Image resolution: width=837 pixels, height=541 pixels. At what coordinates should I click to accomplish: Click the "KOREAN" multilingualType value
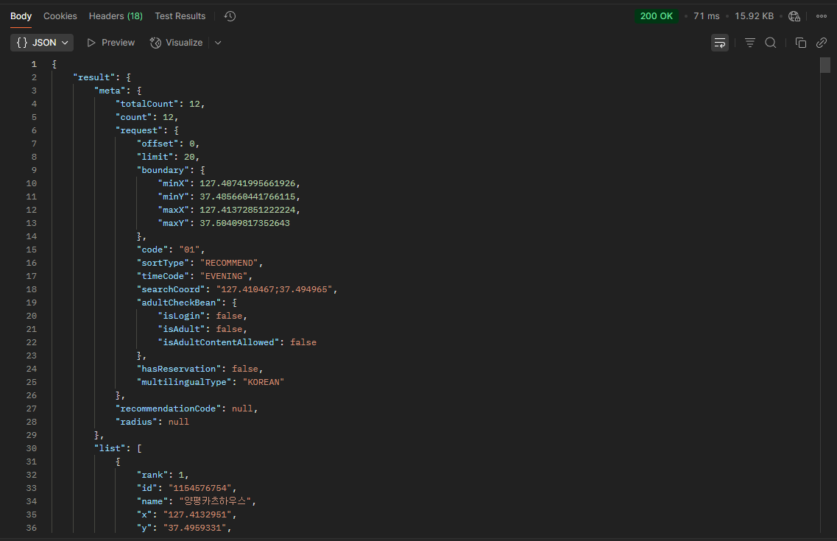[x=263, y=382]
